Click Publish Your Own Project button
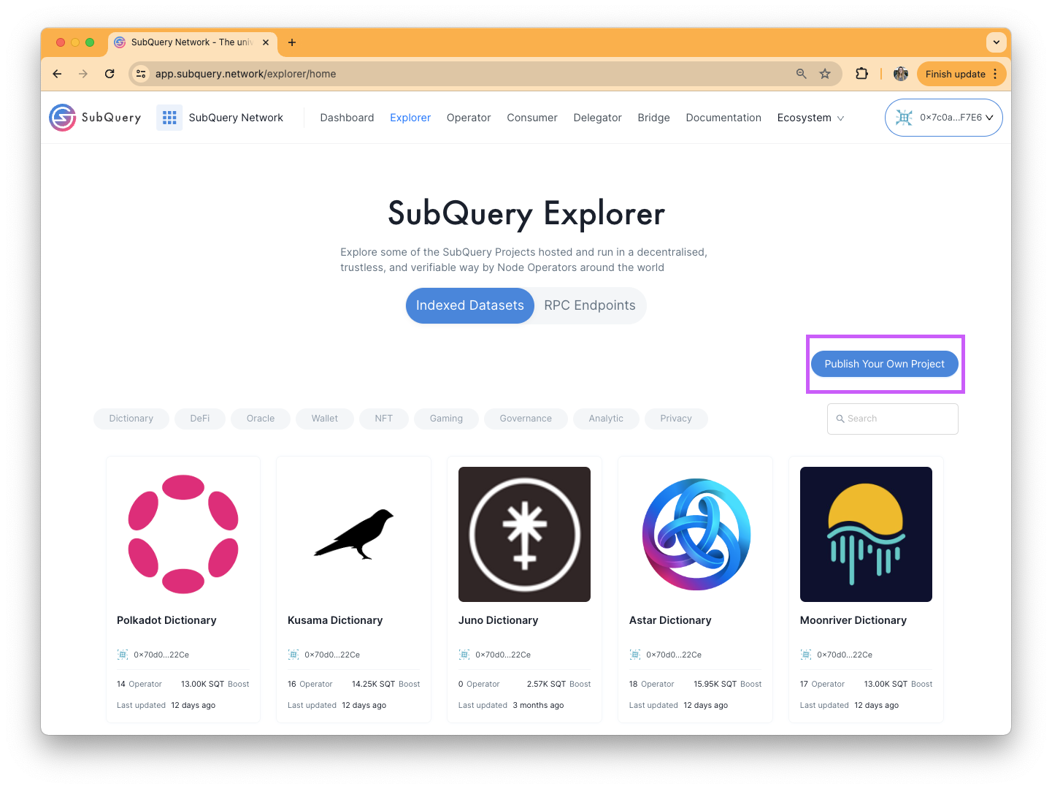The width and height of the screenshot is (1052, 789). click(885, 364)
